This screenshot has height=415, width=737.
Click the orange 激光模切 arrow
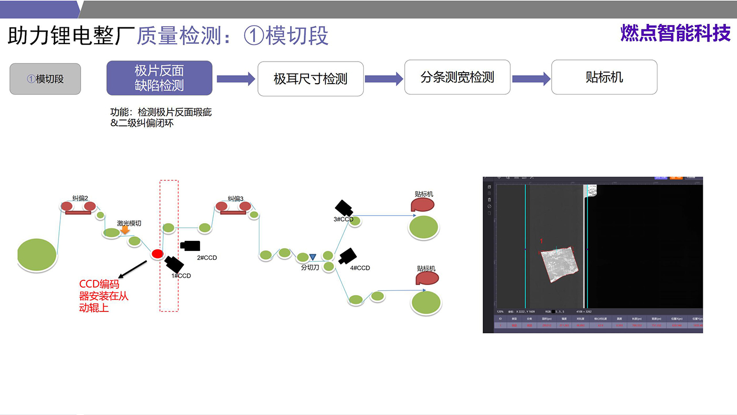pos(125,230)
